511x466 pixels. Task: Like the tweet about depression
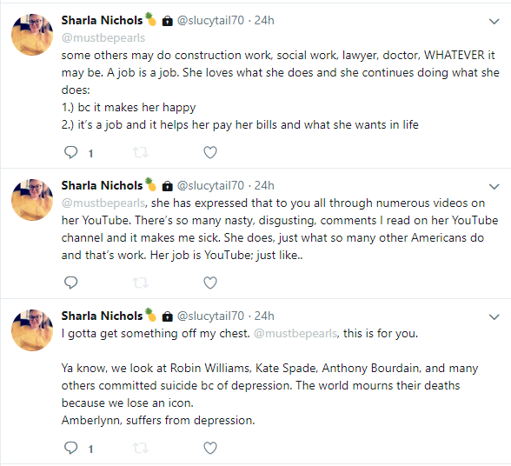point(210,448)
